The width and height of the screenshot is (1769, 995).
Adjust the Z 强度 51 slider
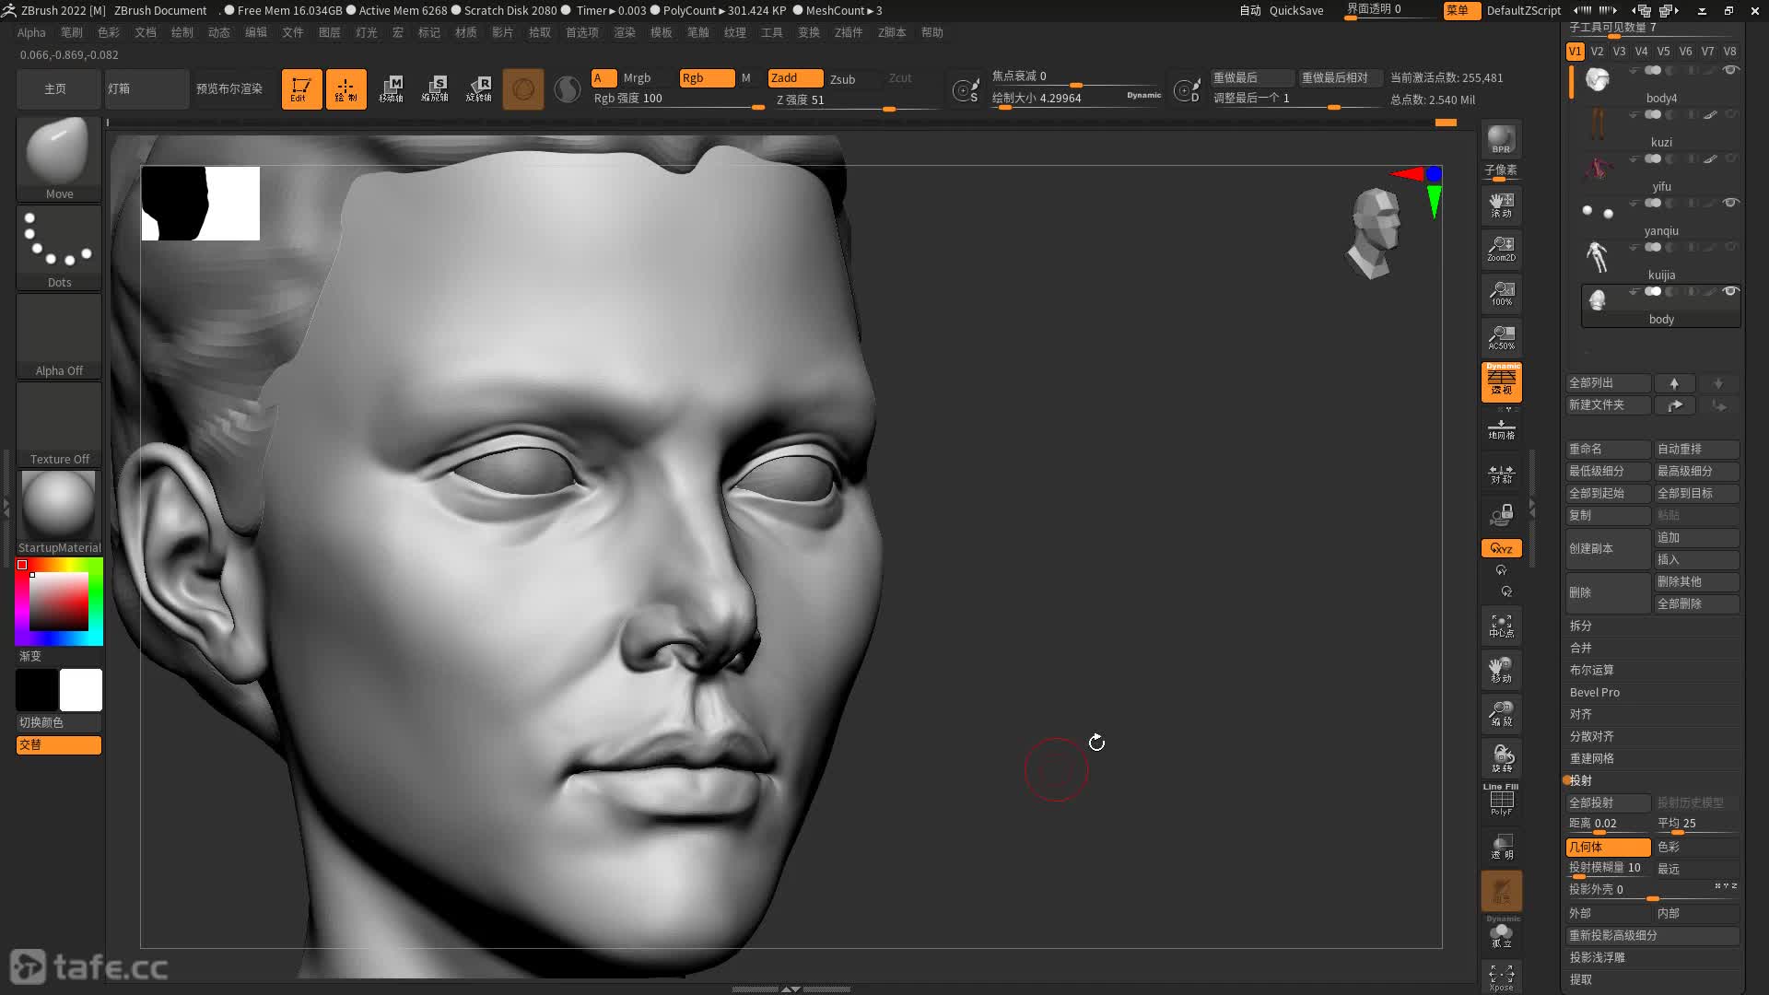[x=857, y=100]
